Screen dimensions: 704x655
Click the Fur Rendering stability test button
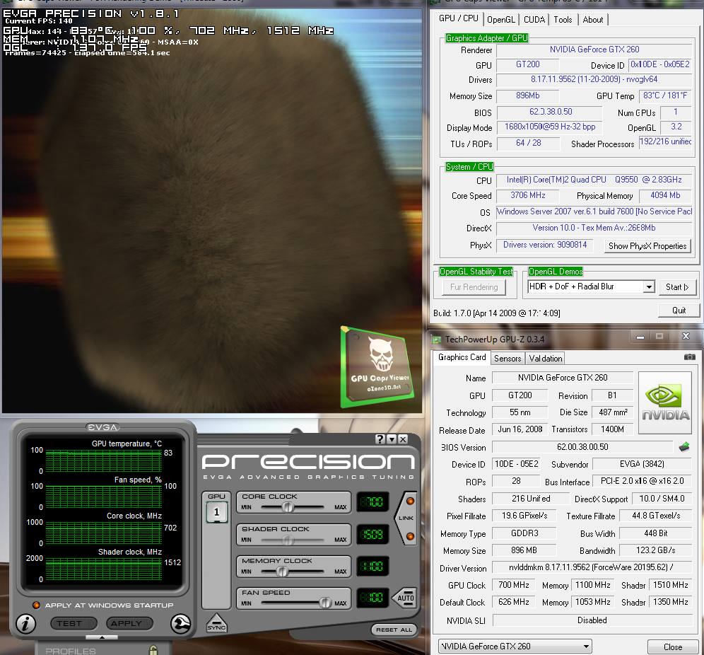click(474, 287)
